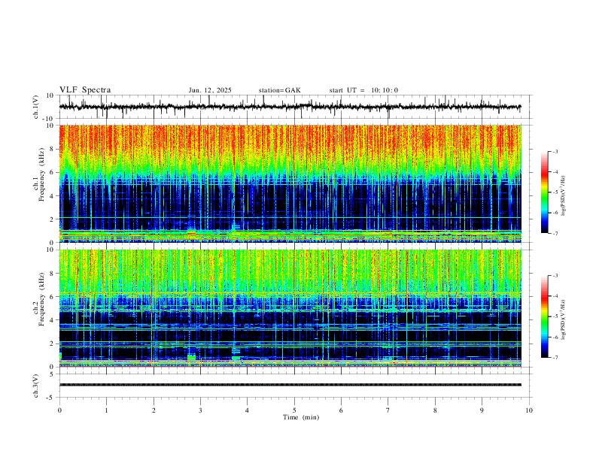596x460 pixels.
Task: Click the "ch.1(V)" waveform axis label
Action: point(36,107)
